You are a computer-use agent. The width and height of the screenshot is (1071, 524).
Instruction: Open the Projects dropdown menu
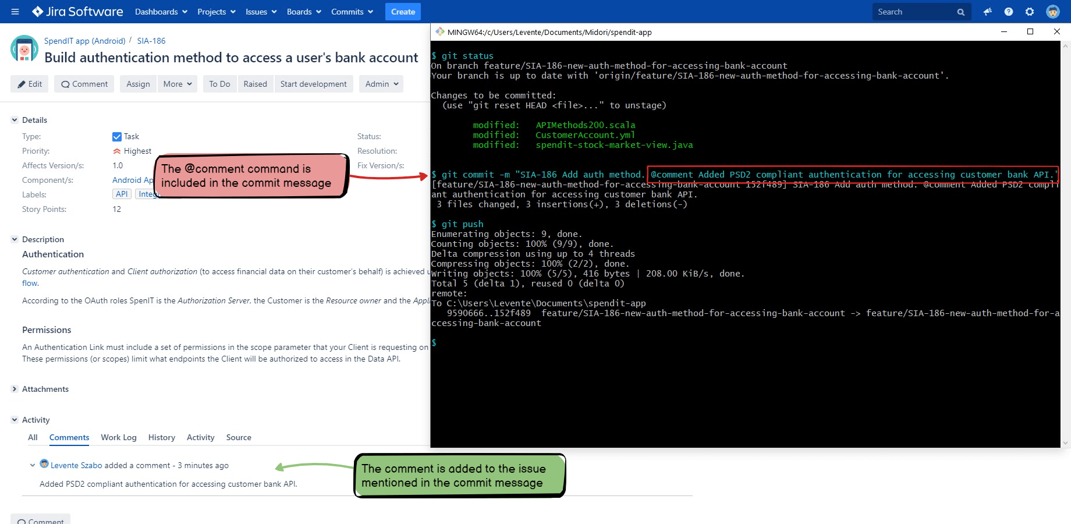[217, 12]
